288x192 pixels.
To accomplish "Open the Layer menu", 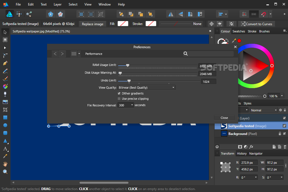I will [58, 4].
